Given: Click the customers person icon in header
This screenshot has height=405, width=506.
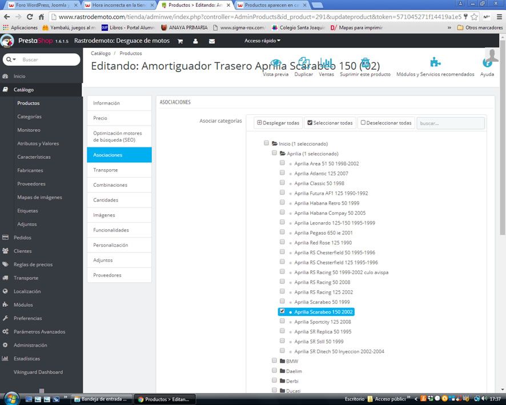Looking at the screenshot, I should click(195, 41).
